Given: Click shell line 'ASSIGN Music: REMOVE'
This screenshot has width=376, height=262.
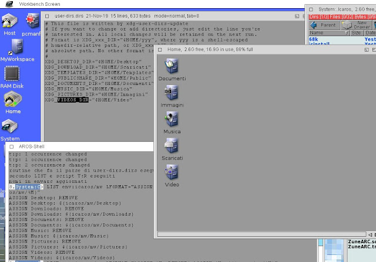Looking at the screenshot, I should [41, 230].
